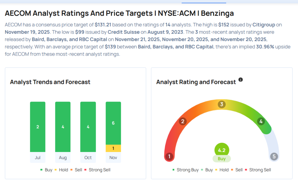This screenshot has width=298, height=183.
Task: Select the Oct bar in the trends chart
Action: pyautogui.click(x=88, y=127)
